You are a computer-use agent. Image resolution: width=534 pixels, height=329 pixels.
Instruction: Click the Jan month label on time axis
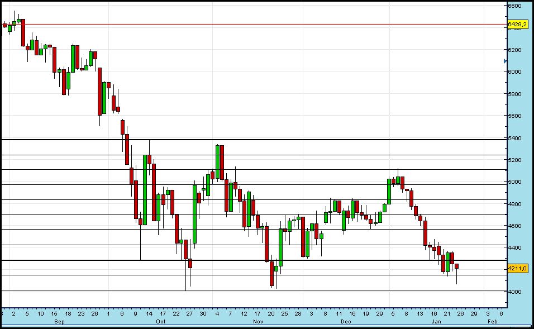click(x=436, y=322)
